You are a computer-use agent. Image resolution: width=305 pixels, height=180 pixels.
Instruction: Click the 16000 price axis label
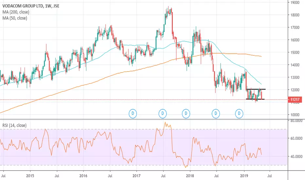(295, 40)
